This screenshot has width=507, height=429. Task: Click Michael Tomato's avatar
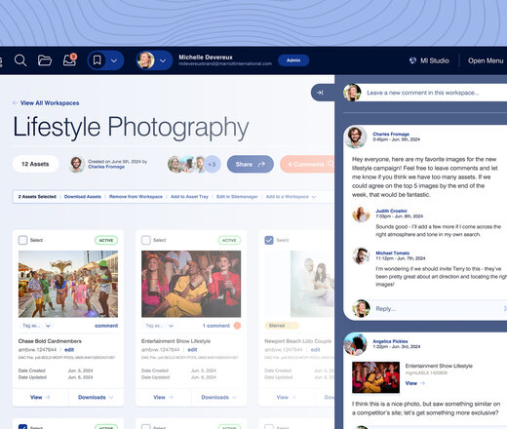click(x=361, y=256)
